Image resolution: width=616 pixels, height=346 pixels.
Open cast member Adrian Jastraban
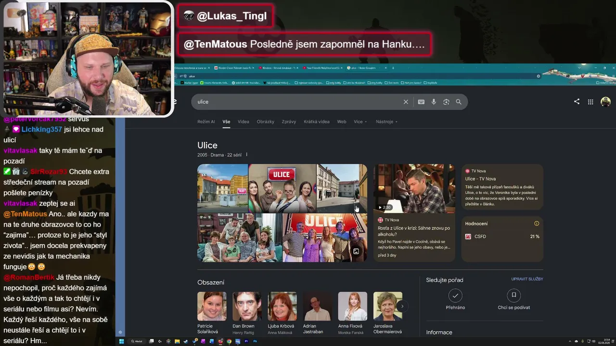318,313
